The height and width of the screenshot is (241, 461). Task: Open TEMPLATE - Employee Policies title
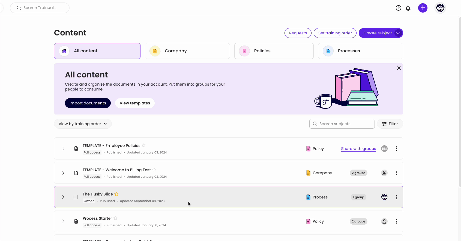tap(112, 146)
